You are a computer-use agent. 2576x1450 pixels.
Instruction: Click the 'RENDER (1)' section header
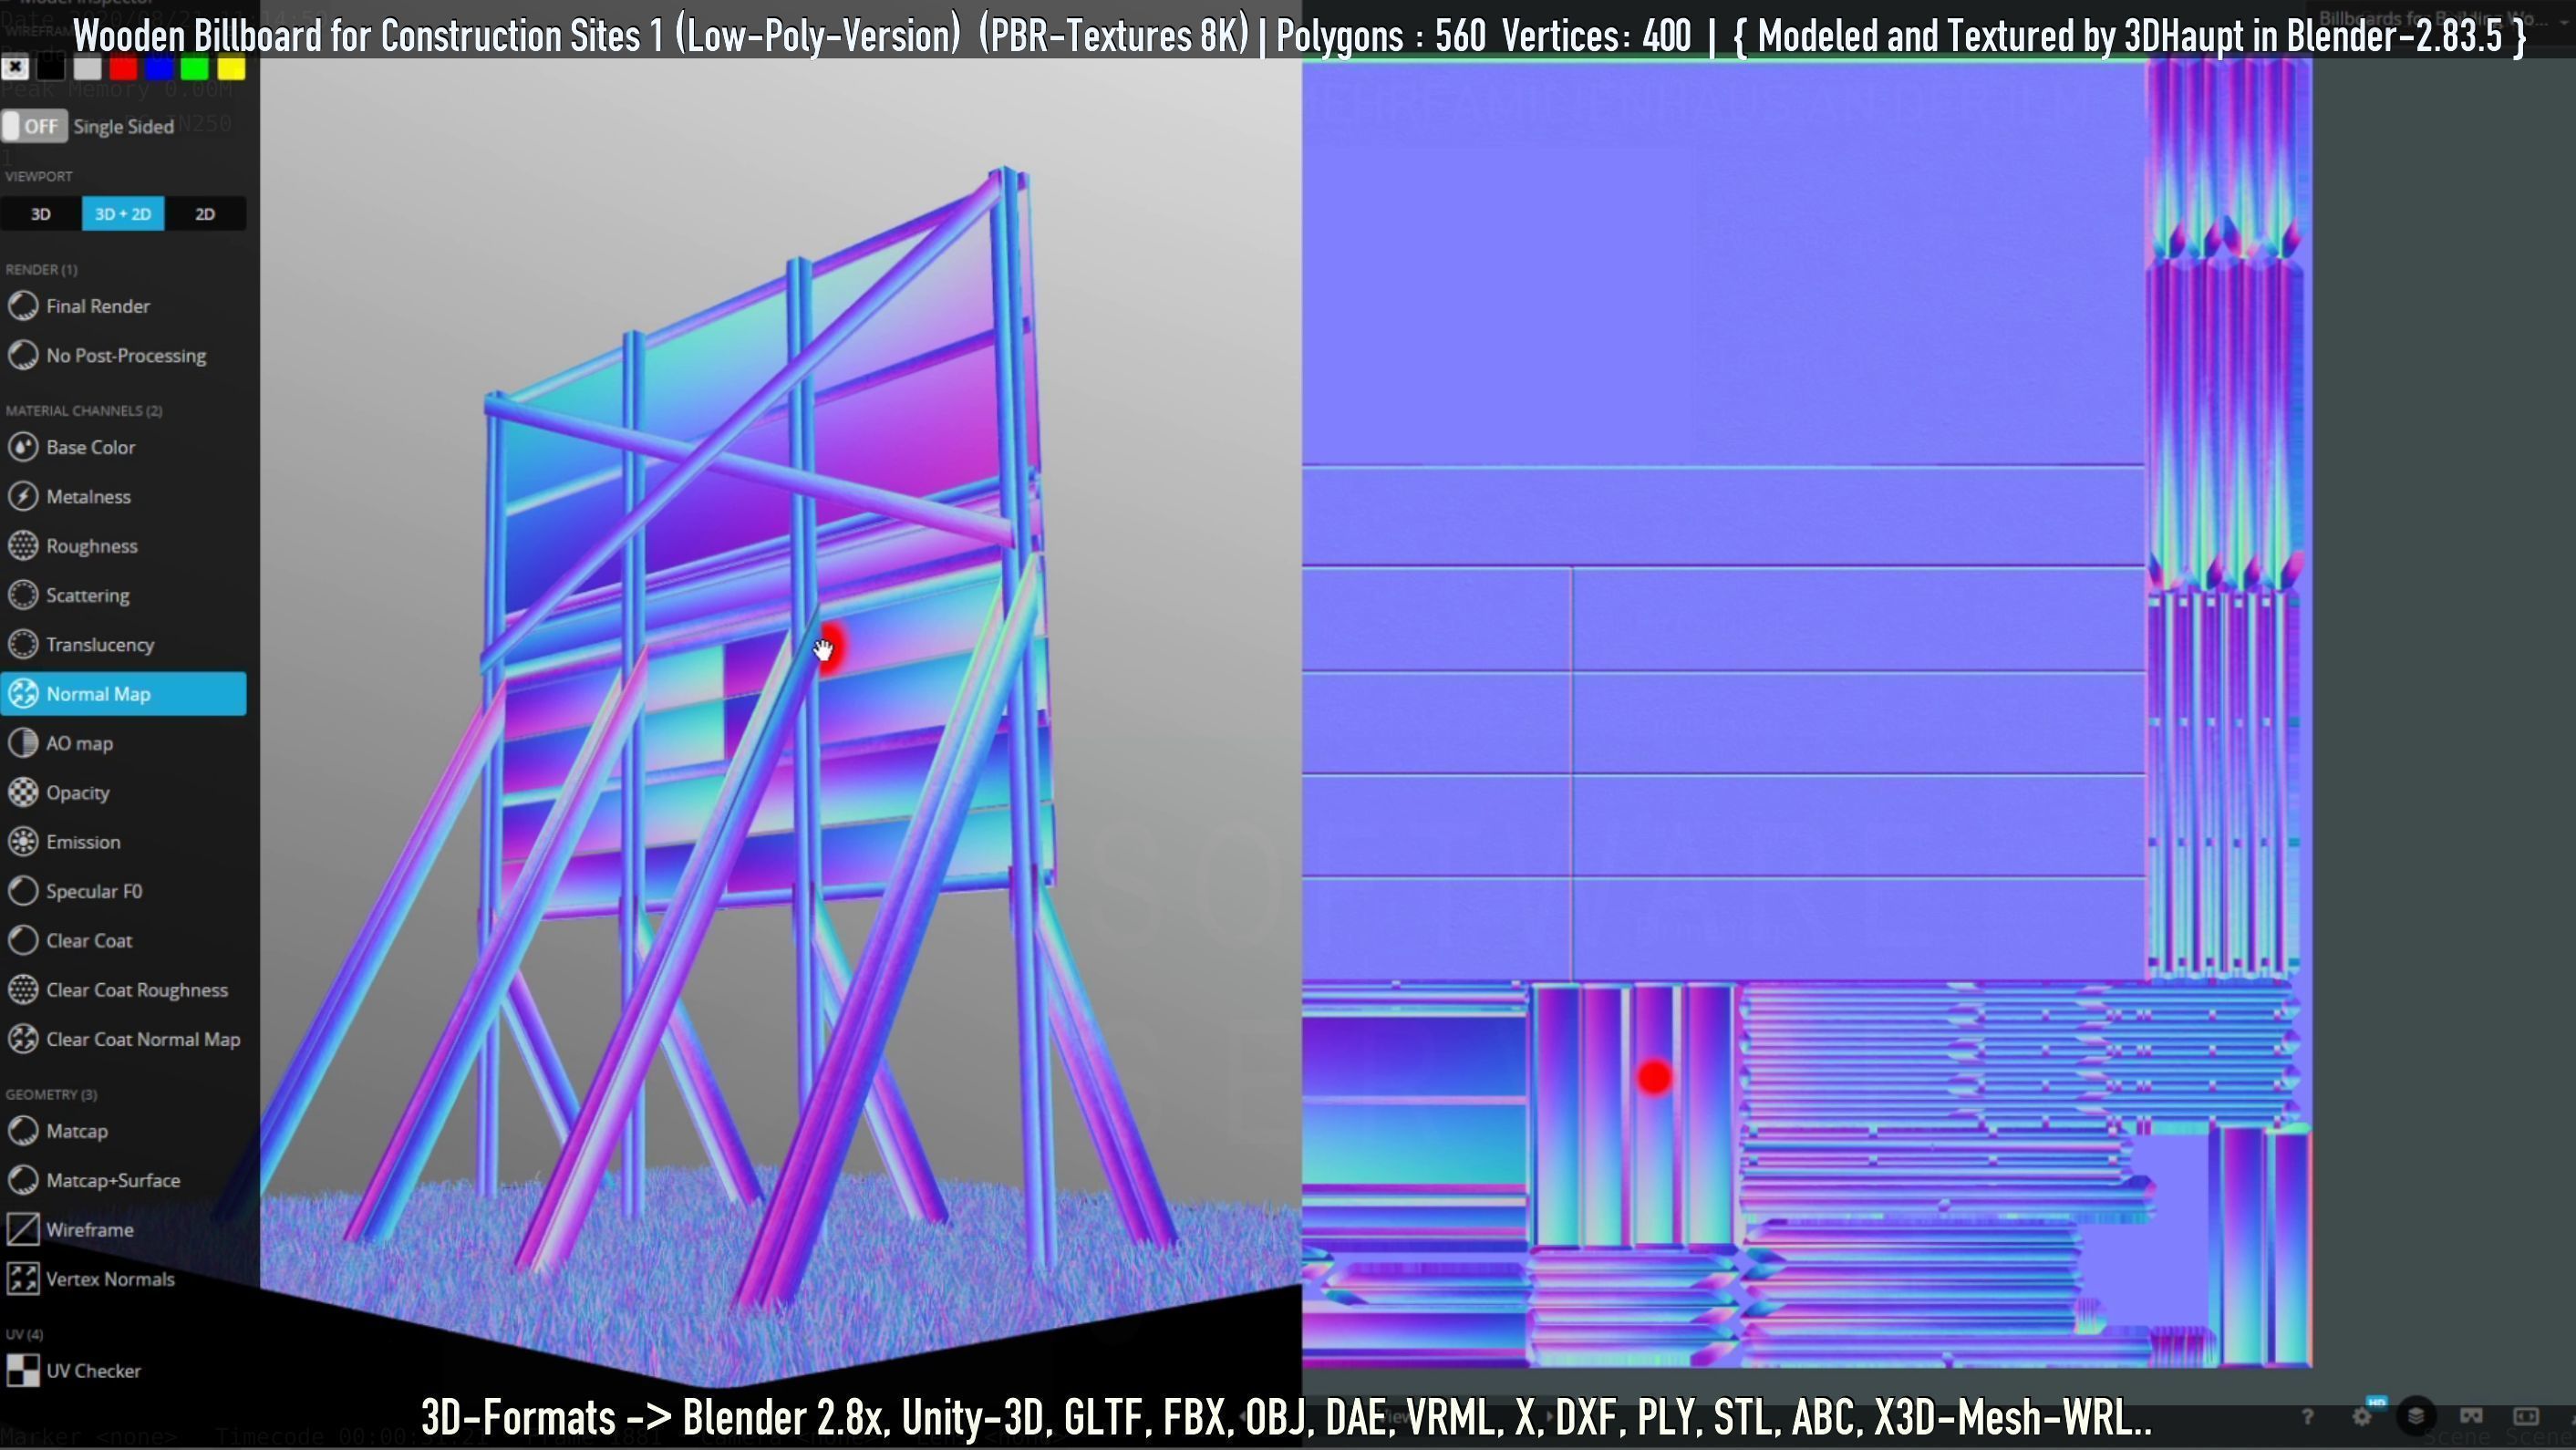click(x=41, y=270)
